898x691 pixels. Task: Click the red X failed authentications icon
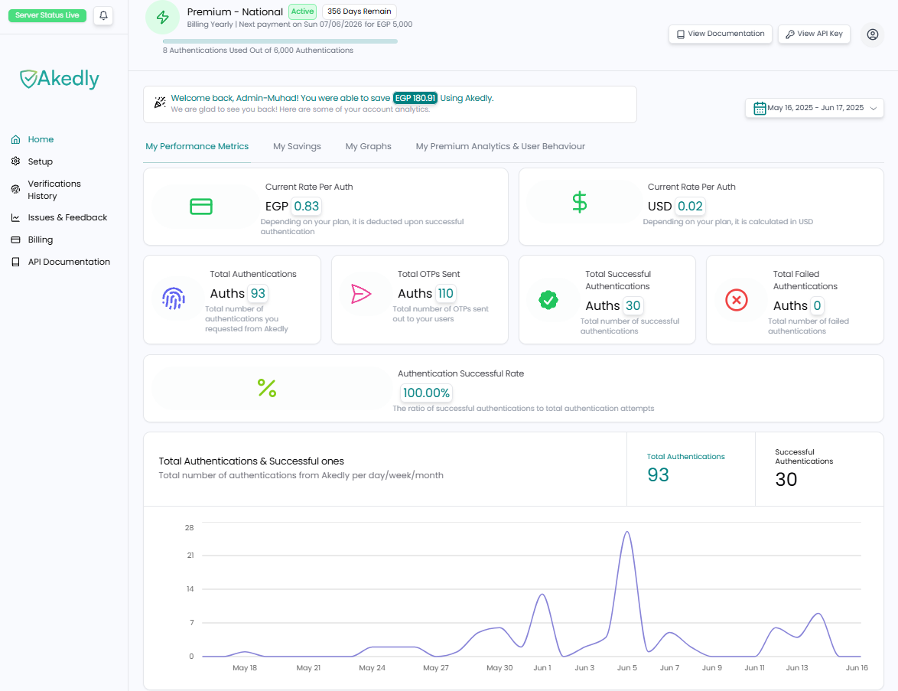pyautogui.click(x=737, y=300)
